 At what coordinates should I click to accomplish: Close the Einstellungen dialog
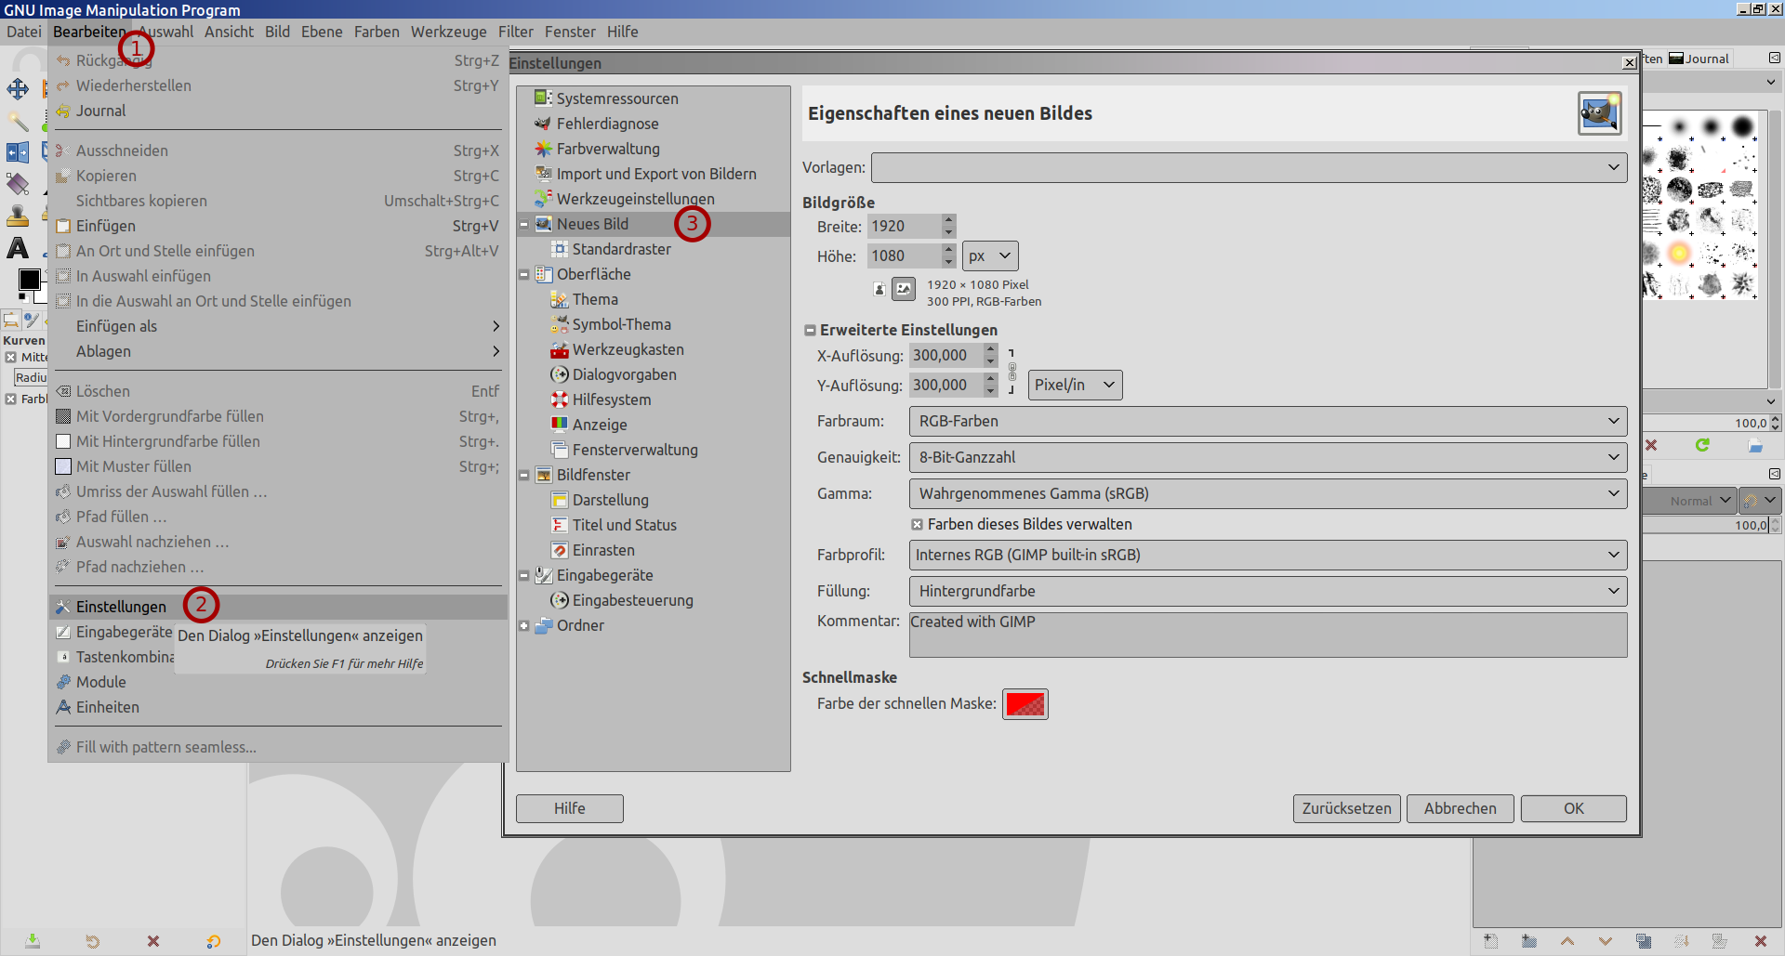tap(1630, 63)
